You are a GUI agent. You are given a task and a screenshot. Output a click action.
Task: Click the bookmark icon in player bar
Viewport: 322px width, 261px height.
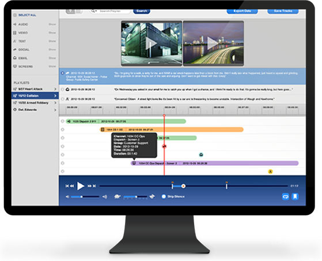coord(295,196)
